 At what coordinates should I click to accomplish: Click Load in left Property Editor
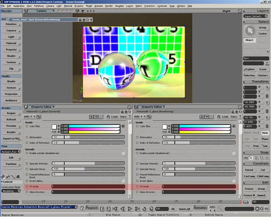[114, 117]
